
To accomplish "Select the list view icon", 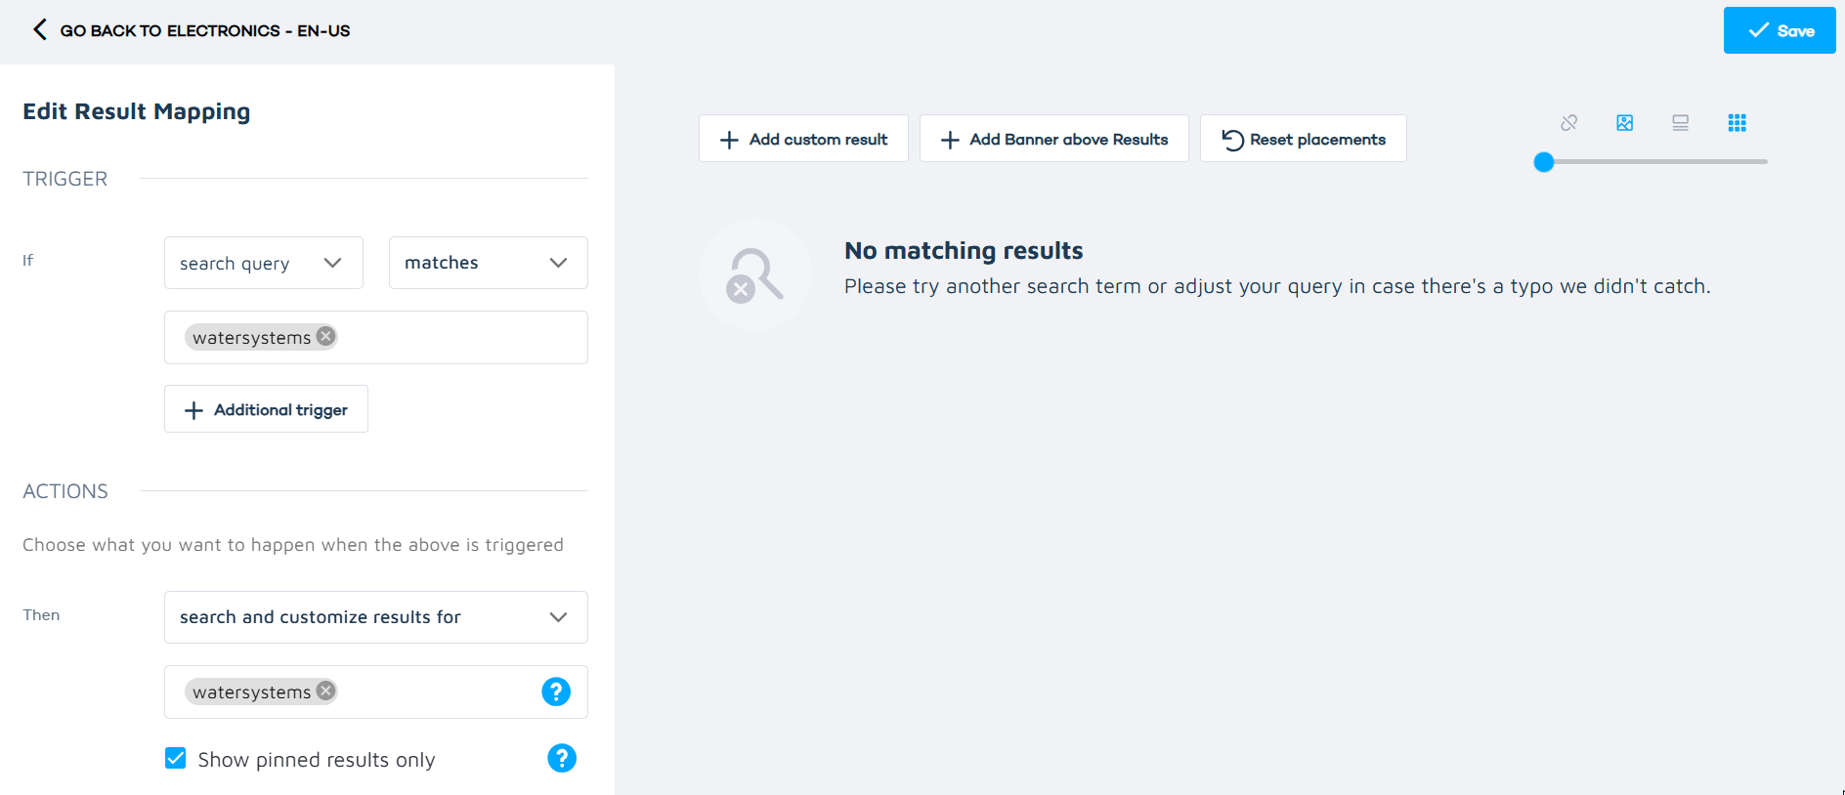I will [x=1681, y=123].
